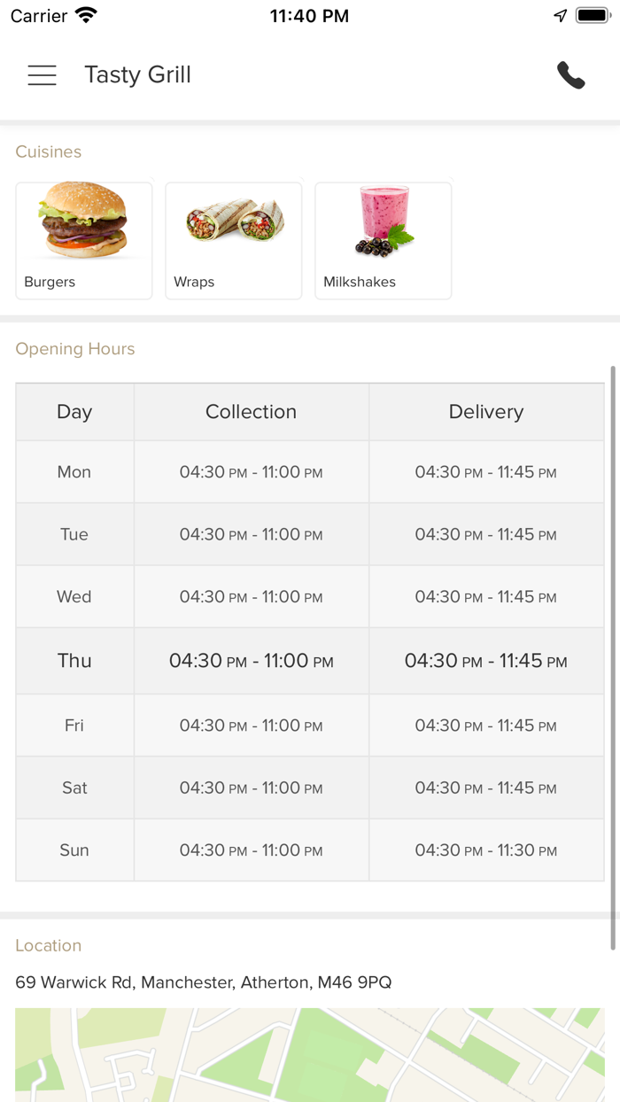Tap the battery status icon
The image size is (620, 1102).
click(x=592, y=16)
